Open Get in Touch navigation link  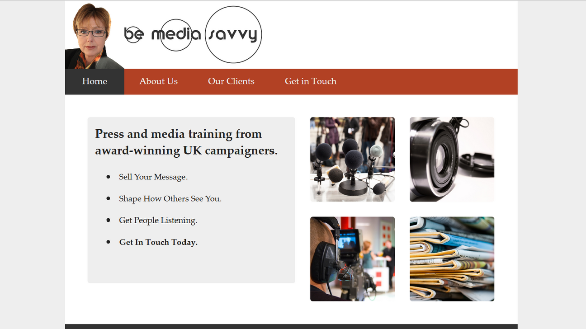311,81
